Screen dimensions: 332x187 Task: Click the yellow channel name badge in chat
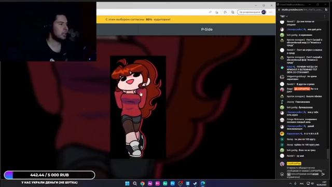pyautogui.click(x=294, y=164)
